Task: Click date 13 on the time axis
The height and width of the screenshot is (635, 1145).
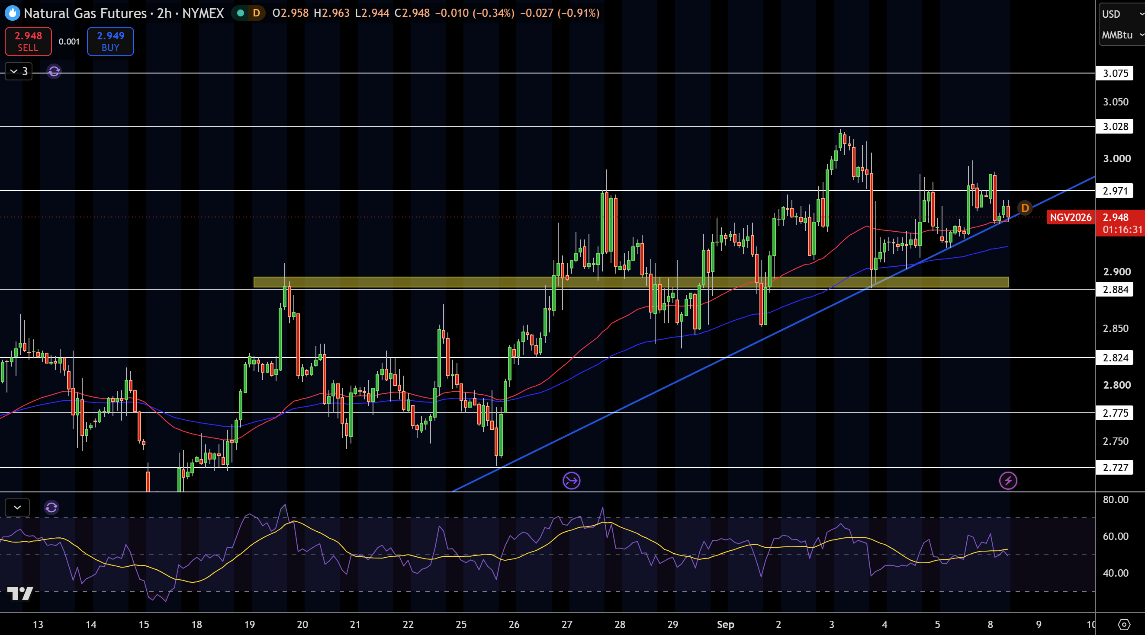Action: 38,624
